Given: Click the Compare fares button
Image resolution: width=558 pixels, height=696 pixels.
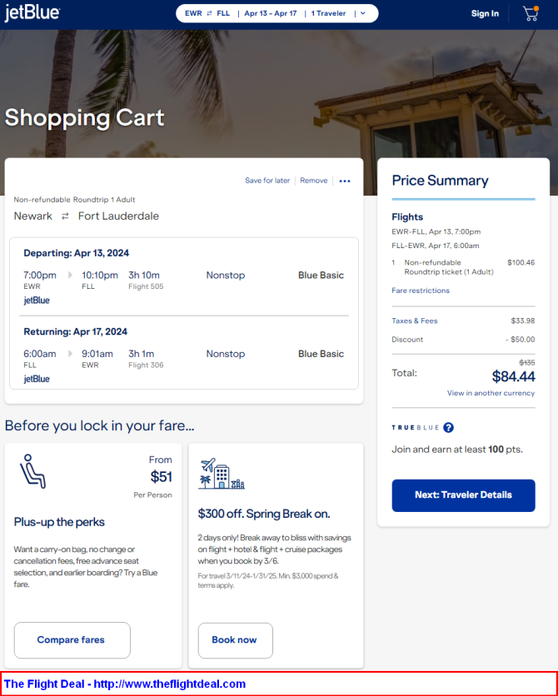Looking at the screenshot, I should point(72,640).
